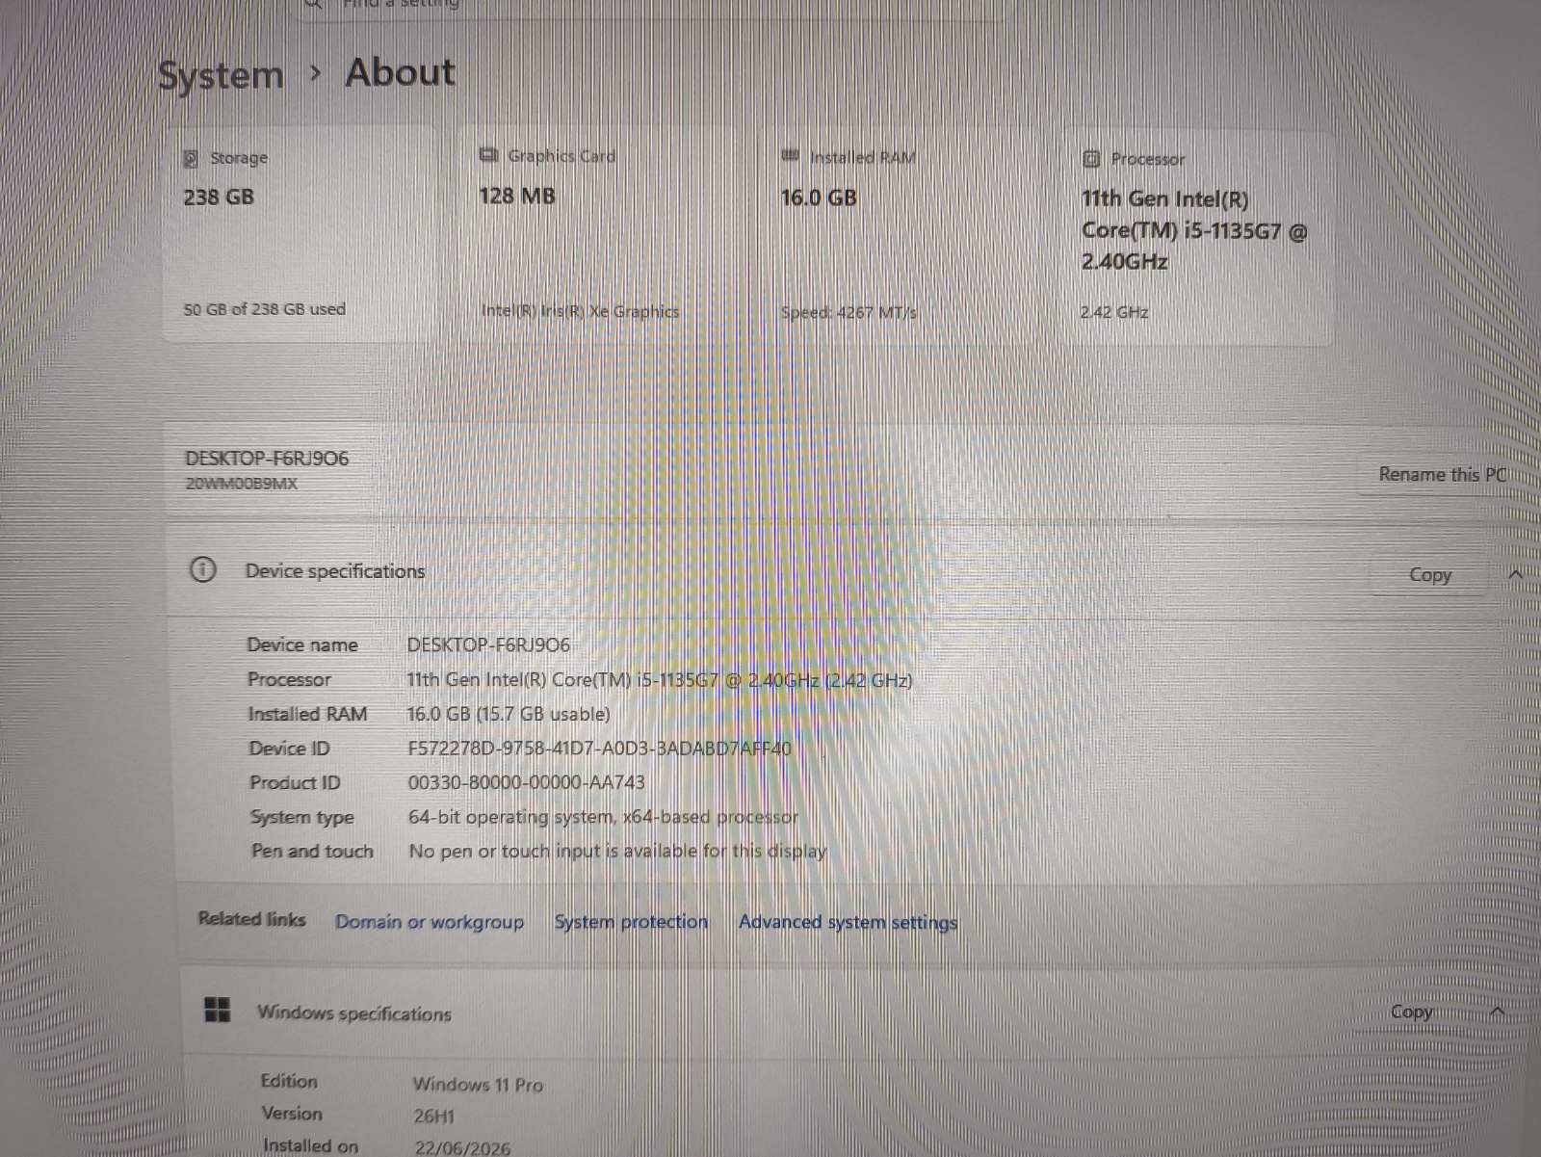Click the Device specifications info icon
This screenshot has width=1541, height=1157.
tap(203, 569)
